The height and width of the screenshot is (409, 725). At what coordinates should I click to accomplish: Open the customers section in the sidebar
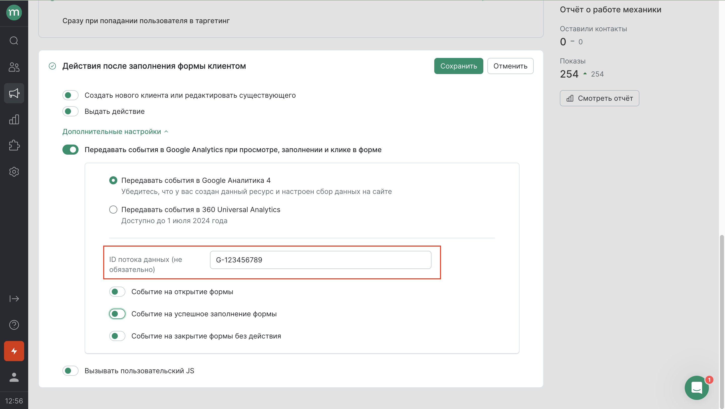click(x=14, y=67)
